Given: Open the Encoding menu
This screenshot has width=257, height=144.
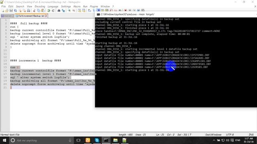Looking at the screenshot, I should (40, 6).
